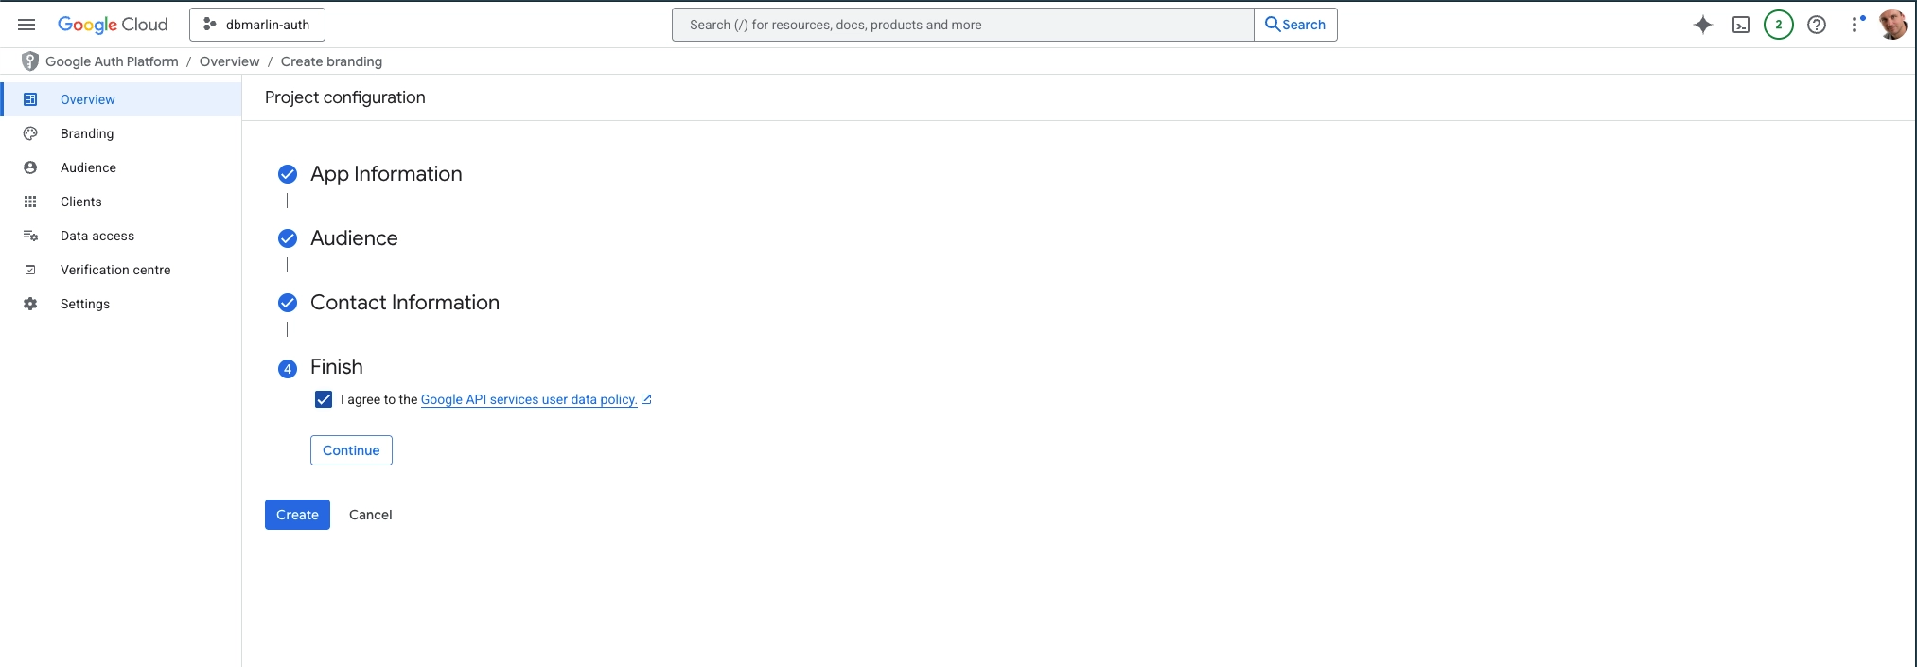The height and width of the screenshot is (667, 1917).
Task: Open the dbmarlin-auth project selector
Action: (x=257, y=25)
